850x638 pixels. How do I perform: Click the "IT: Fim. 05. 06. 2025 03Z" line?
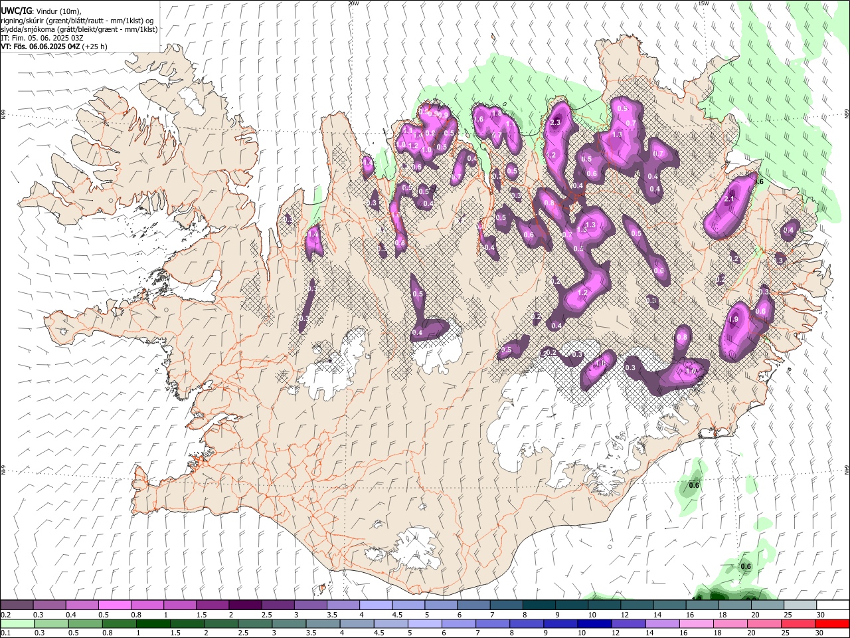pyautogui.click(x=42, y=38)
